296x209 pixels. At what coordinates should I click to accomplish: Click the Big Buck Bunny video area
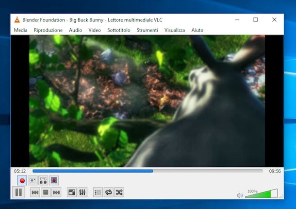coord(147,101)
